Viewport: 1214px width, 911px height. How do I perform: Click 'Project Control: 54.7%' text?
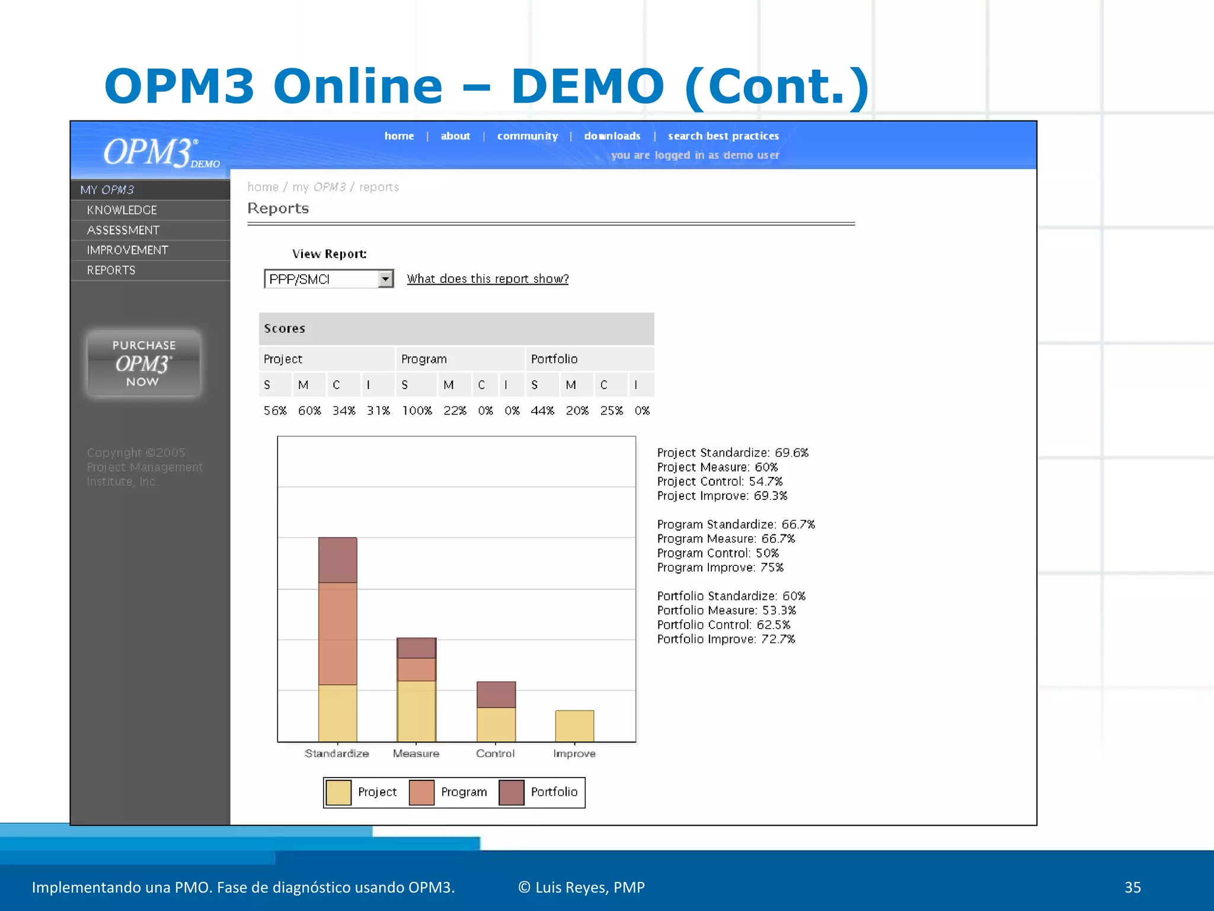point(720,481)
